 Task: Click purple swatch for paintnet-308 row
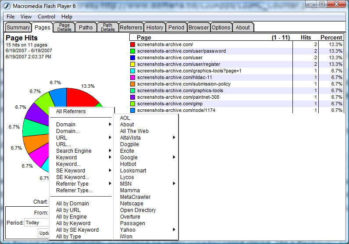coord(133,97)
